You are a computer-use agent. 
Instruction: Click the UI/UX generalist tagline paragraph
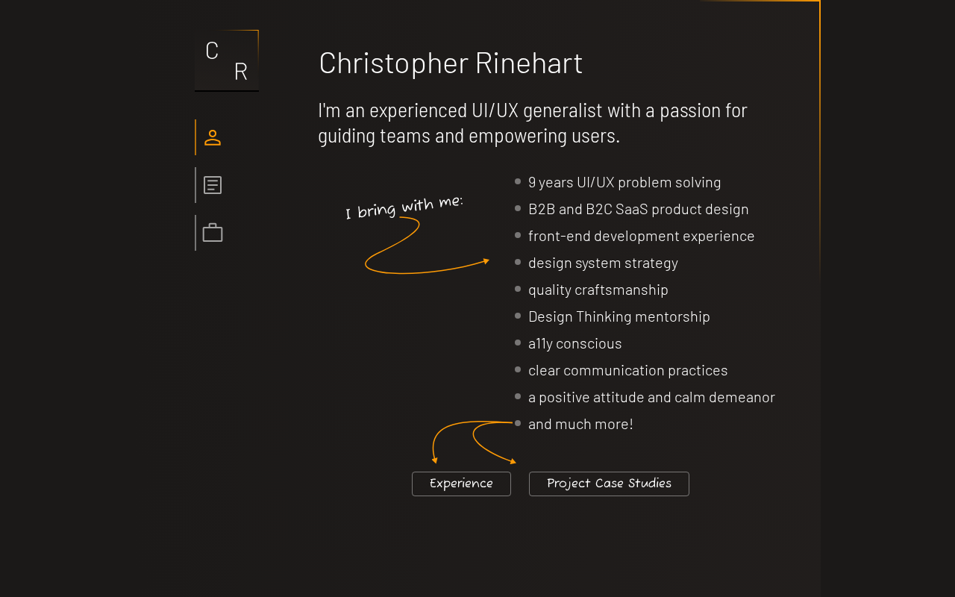coord(533,123)
